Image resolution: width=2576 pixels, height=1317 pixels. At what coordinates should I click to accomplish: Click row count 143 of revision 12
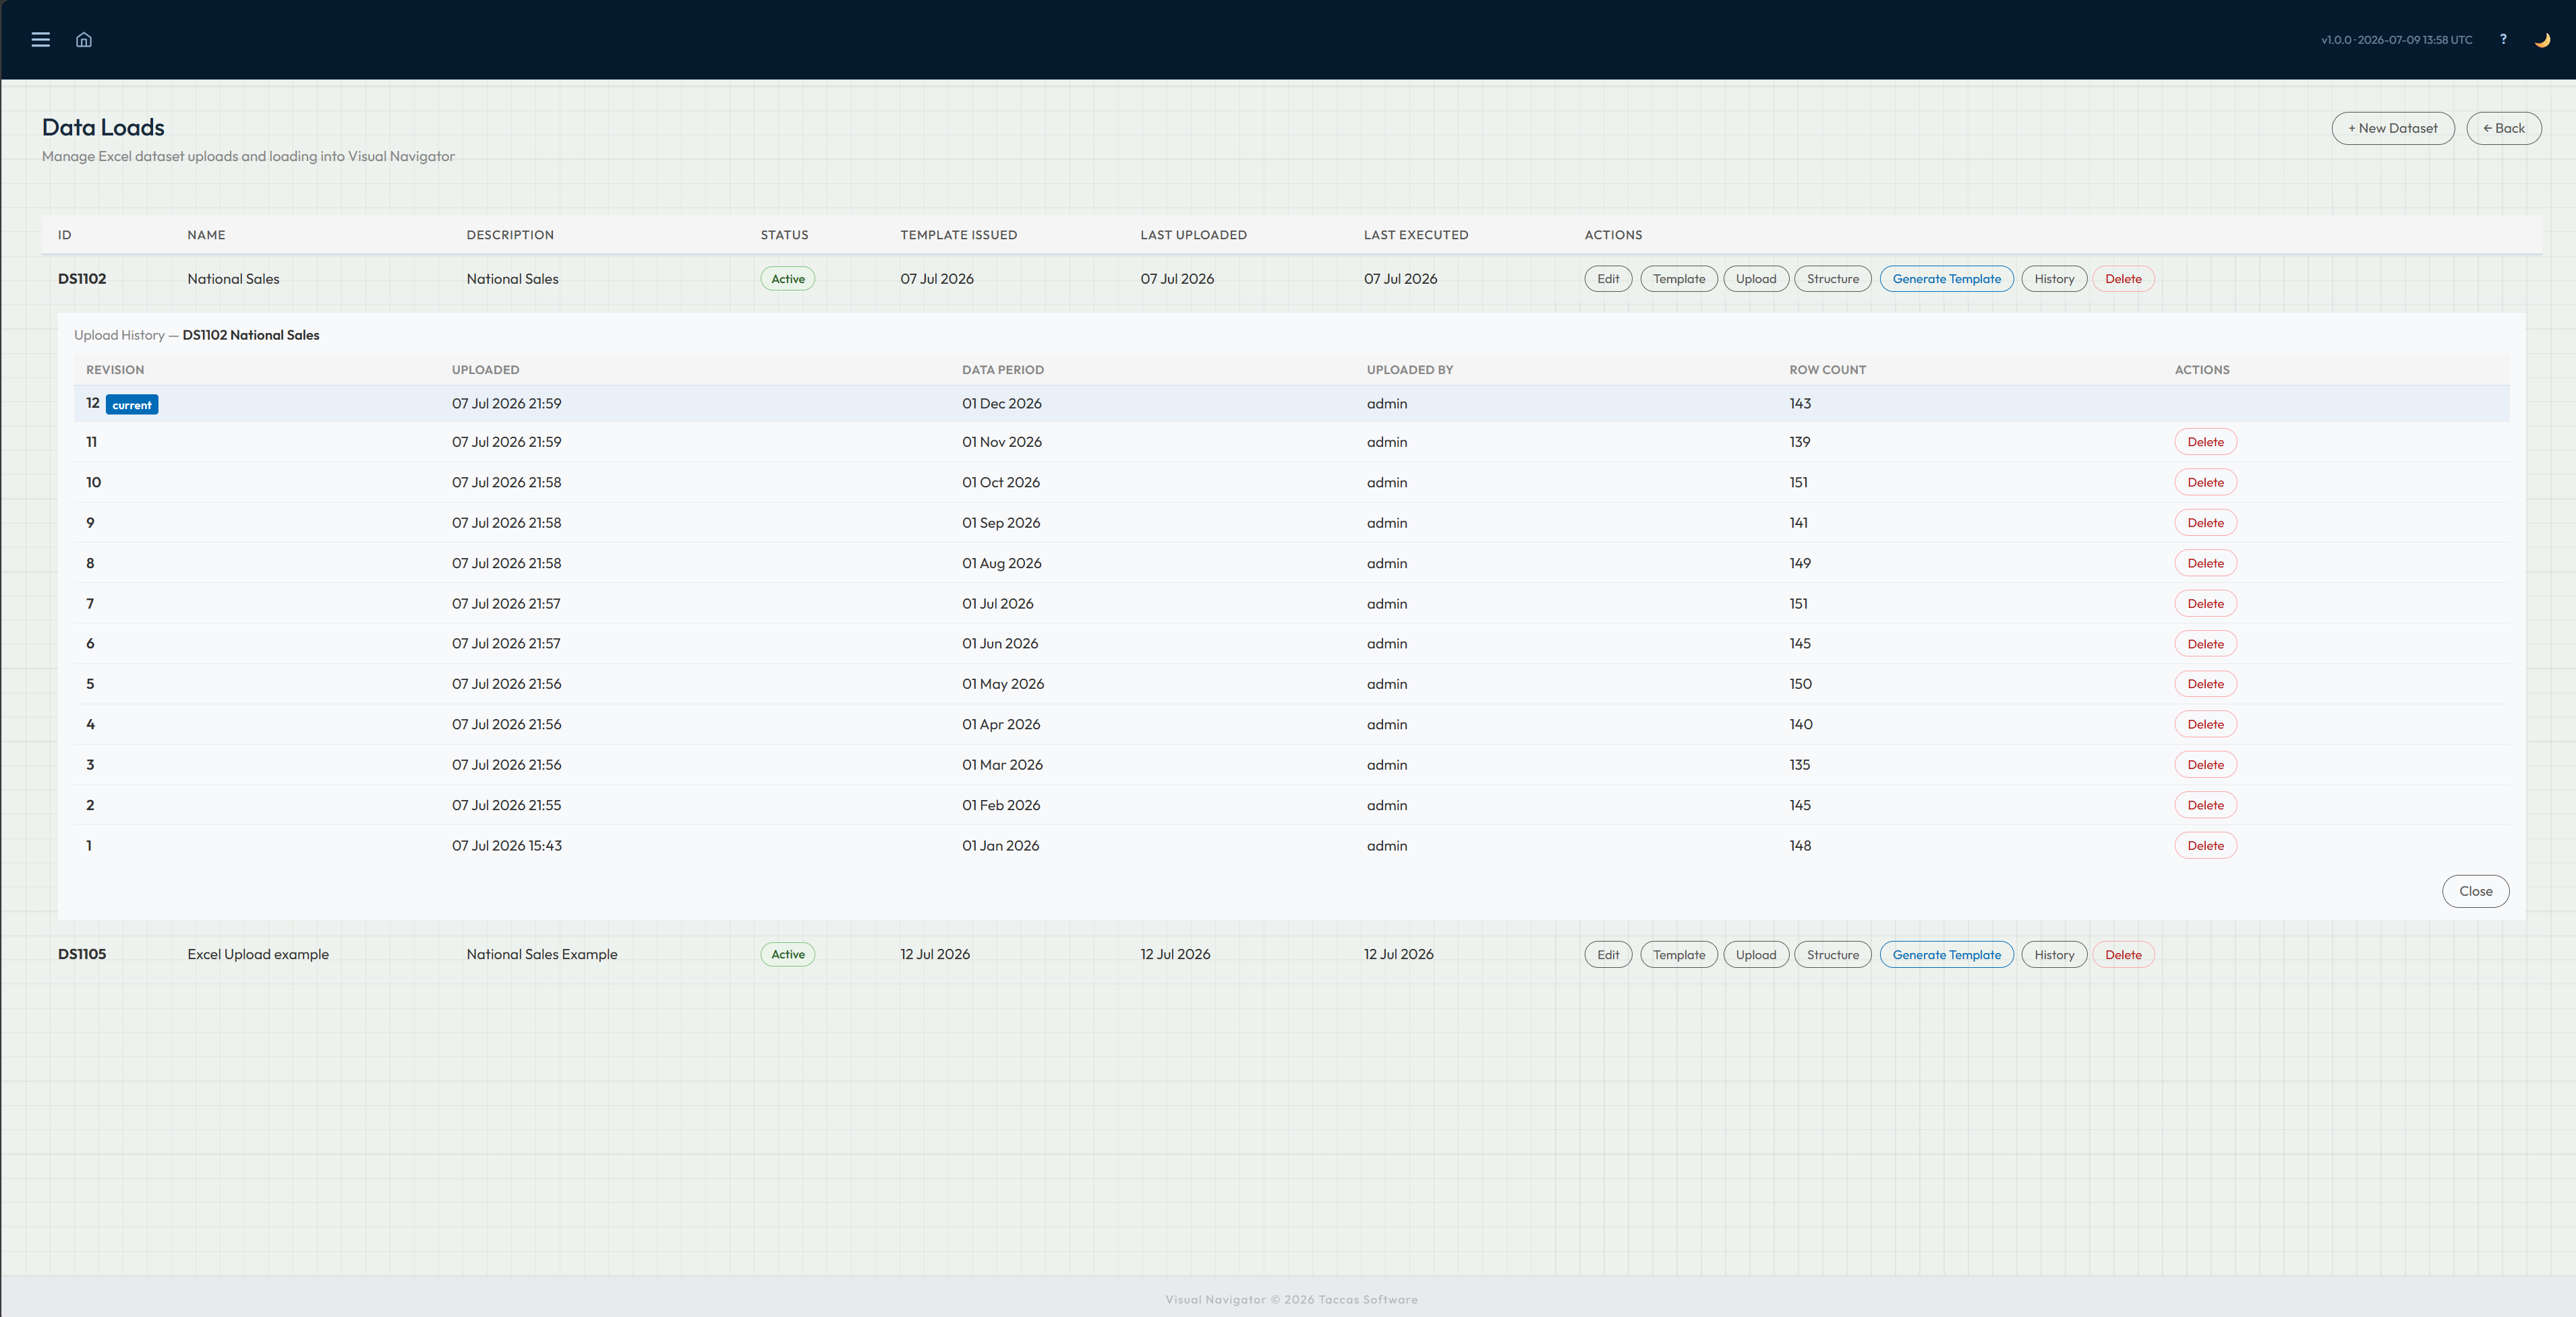coord(1800,404)
